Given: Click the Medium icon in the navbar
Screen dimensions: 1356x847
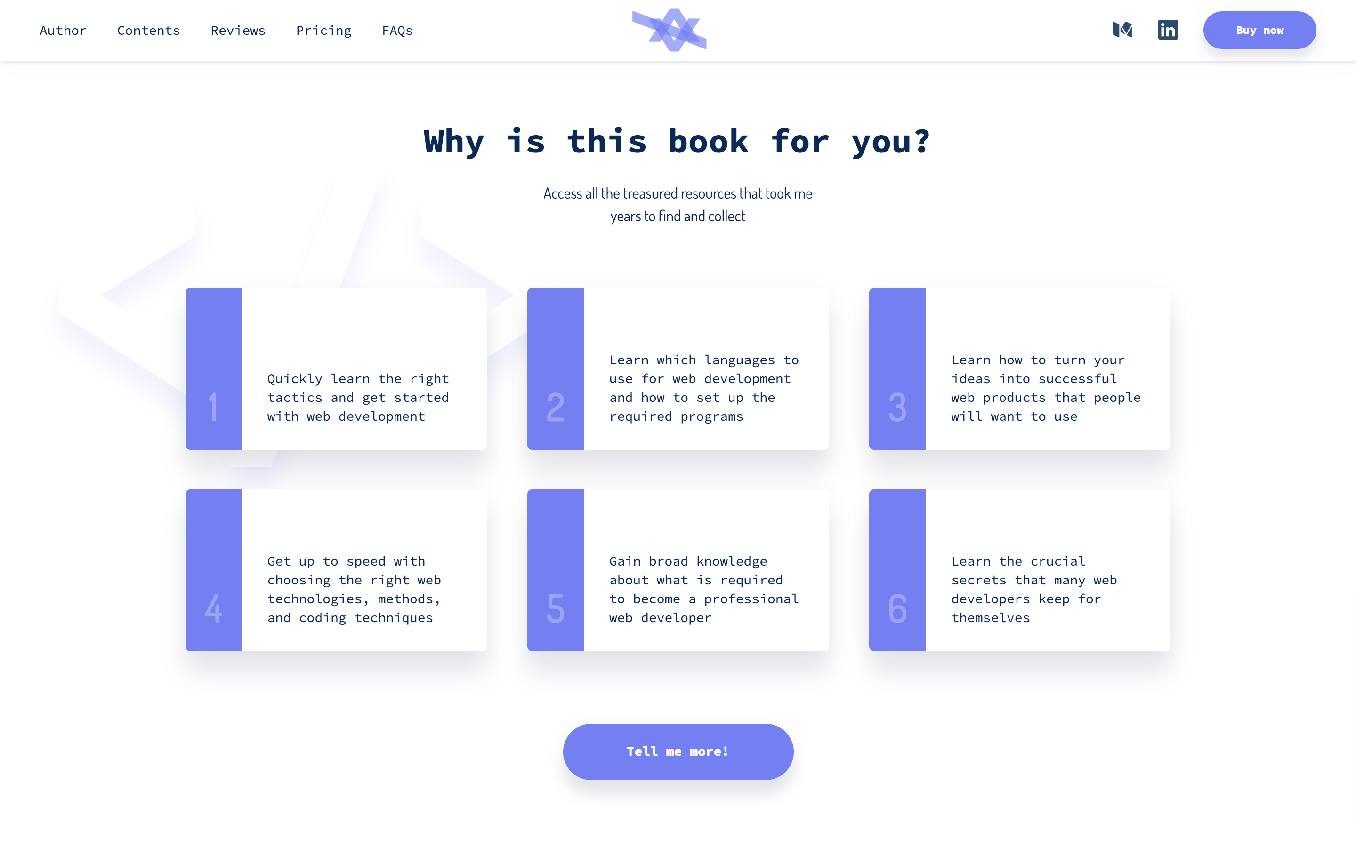Looking at the screenshot, I should 1122,29.
